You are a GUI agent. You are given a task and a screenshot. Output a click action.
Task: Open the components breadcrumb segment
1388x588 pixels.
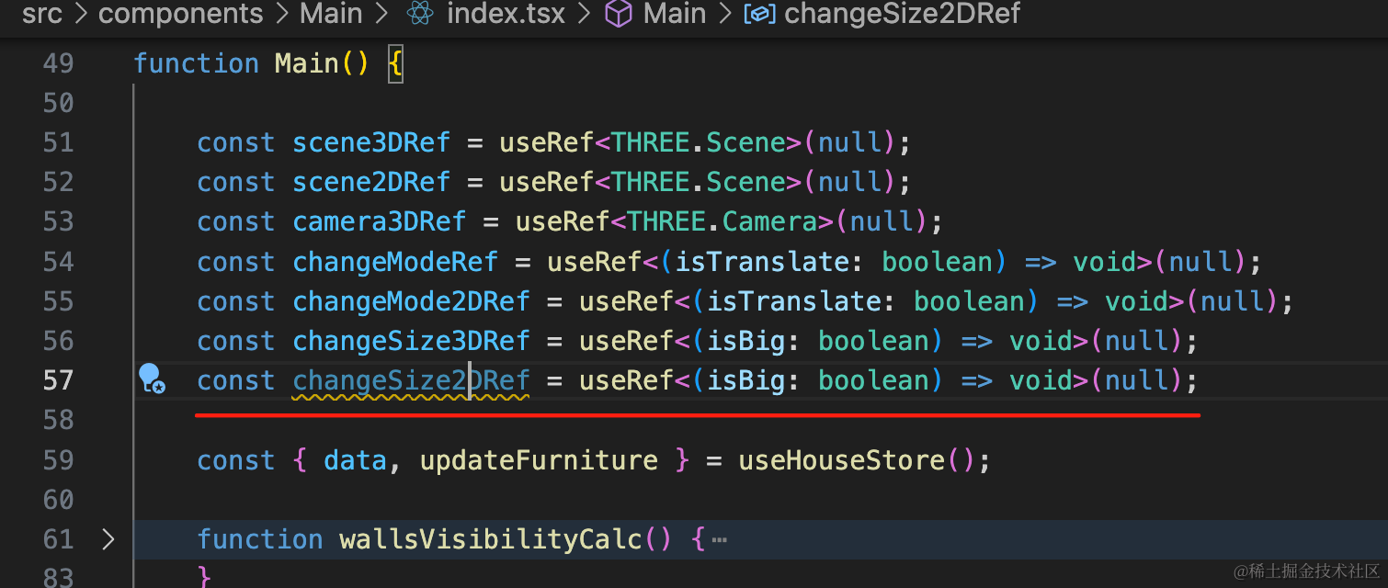pyautogui.click(x=180, y=14)
